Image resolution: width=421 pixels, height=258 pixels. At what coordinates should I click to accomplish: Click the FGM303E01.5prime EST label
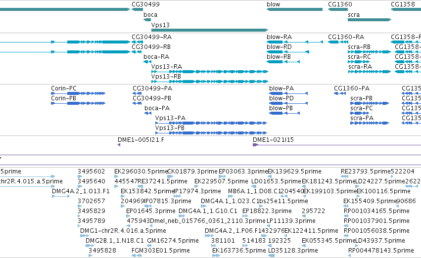161,251
